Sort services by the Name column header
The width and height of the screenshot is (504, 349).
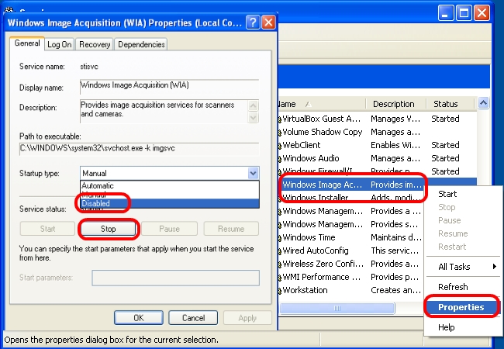point(322,104)
